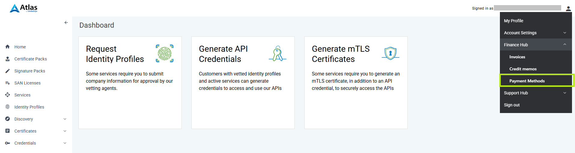Click the Dashboard page heading

[x=97, y=25]
